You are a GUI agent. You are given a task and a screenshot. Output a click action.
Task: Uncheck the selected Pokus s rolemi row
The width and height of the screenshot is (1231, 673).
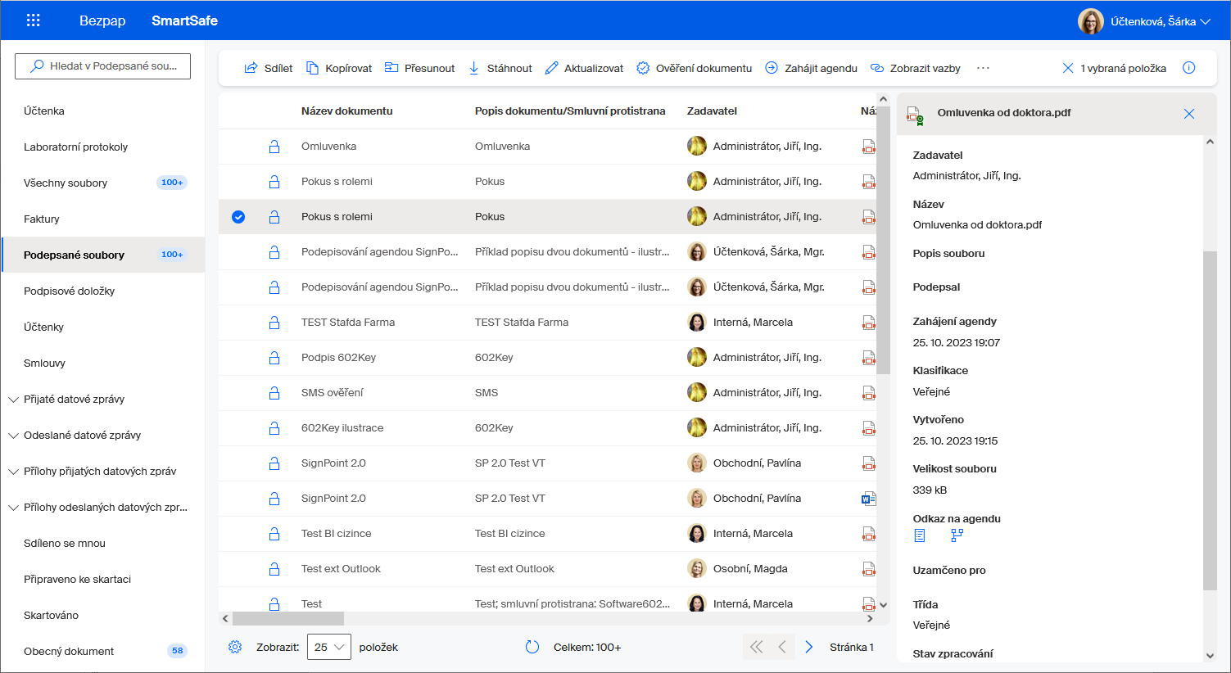click(238, 217)
